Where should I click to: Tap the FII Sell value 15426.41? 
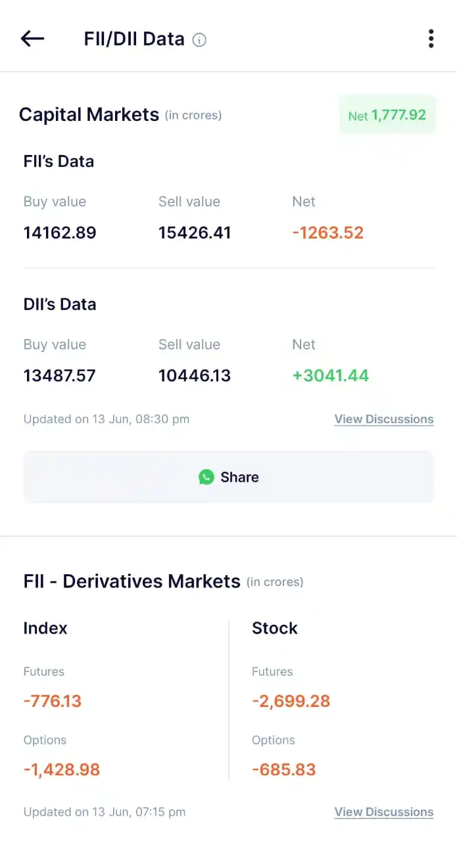(x=195, y=233)
